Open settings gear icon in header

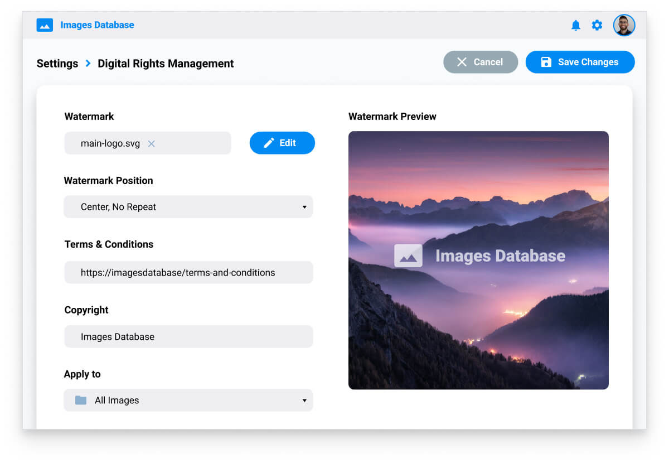(597, 26)
